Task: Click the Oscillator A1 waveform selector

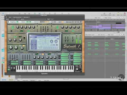Action: point(22,31)
